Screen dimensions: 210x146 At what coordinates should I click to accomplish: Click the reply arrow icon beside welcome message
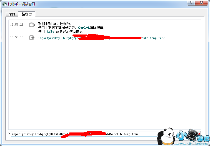click(x=32, y=25)
